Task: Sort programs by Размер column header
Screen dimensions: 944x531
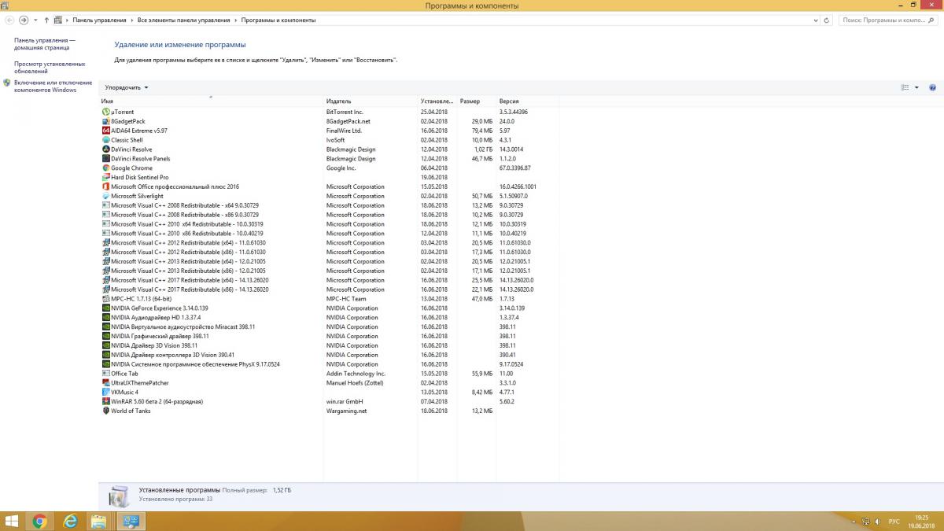Action: tap(470, 101)
